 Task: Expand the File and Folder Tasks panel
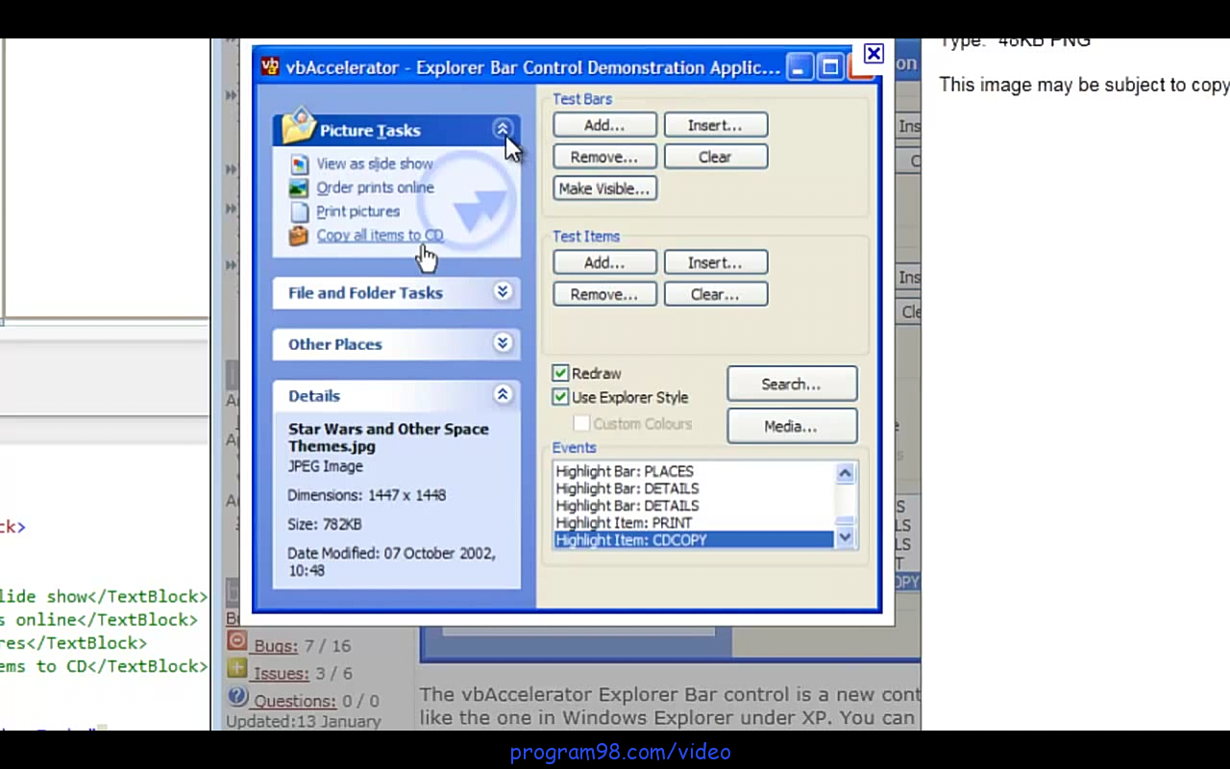pyautogui.click(x=503, y=291)
